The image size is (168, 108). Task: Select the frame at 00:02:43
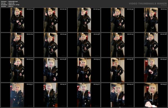click(17, 70)
